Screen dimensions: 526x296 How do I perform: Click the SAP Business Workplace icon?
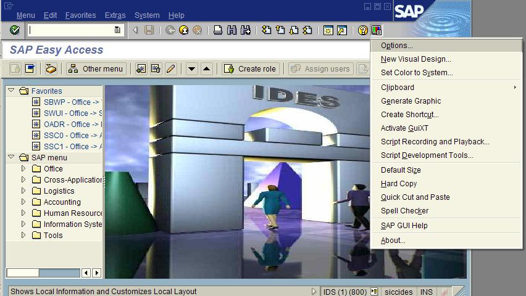click(51, 68)
